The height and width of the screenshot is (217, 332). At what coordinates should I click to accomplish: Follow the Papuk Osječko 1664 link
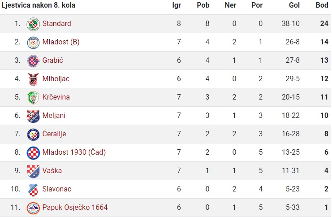(x=75, y=207)
